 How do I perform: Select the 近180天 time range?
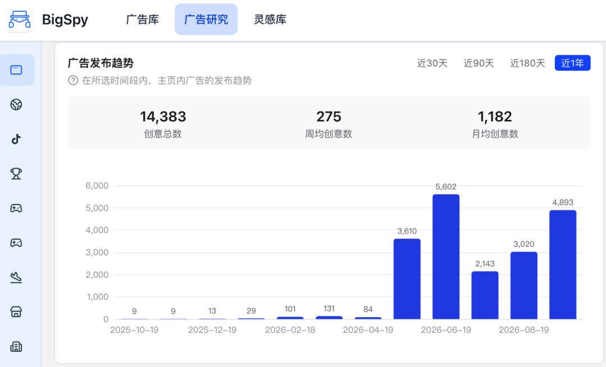(x=527, y=63)
